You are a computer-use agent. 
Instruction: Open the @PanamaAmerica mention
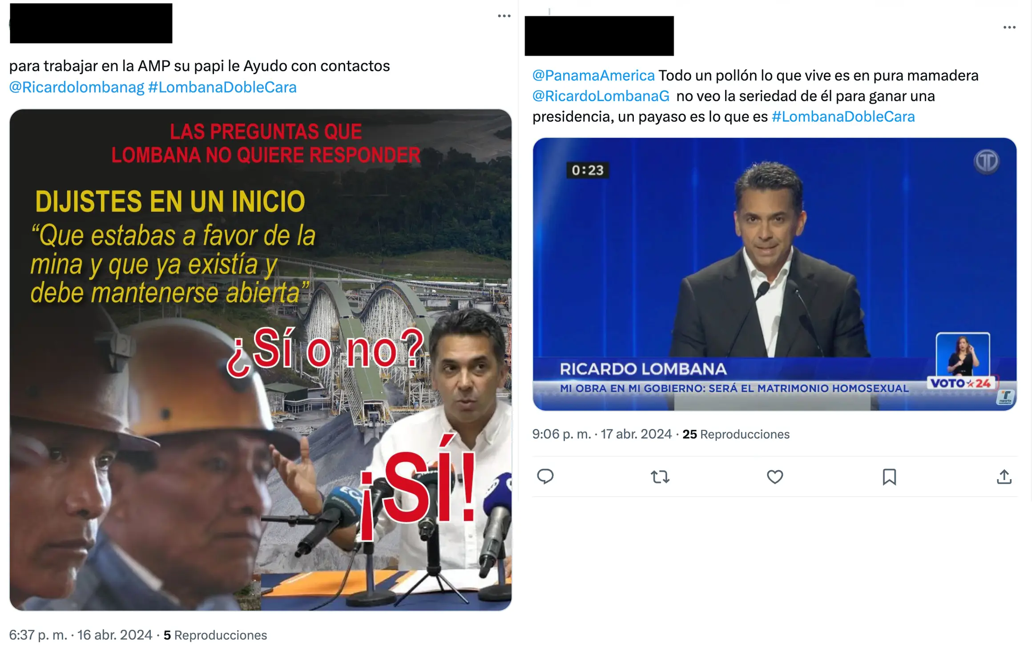point(593,76)
